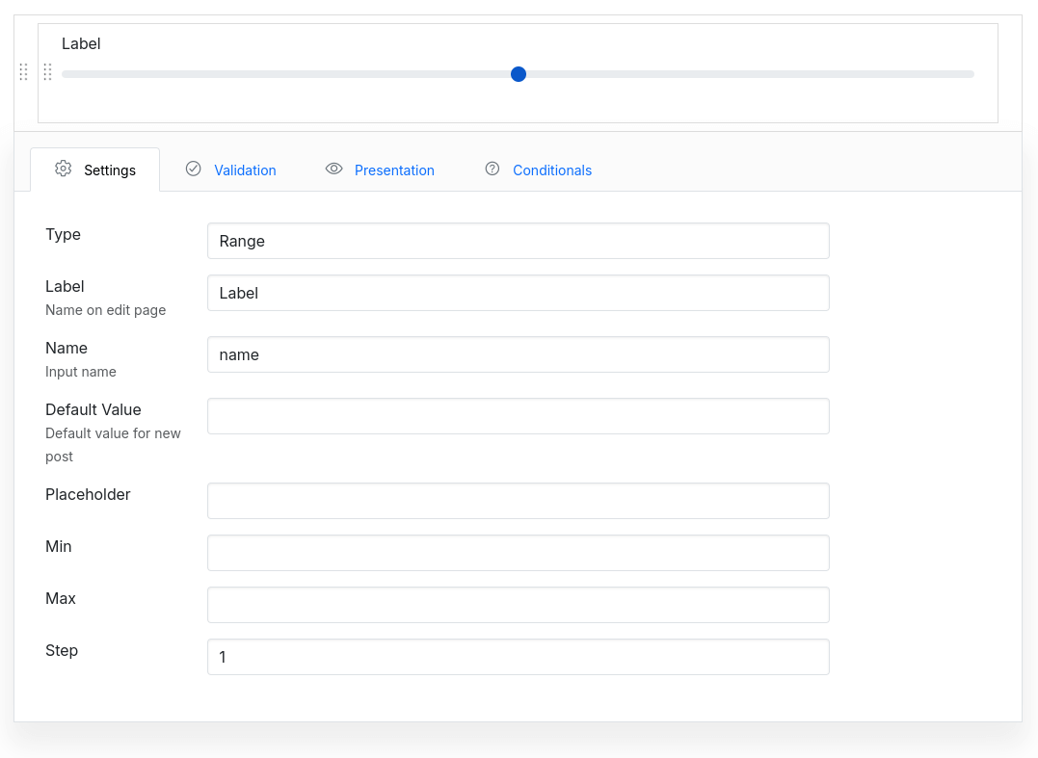Switch to the Validation tab
The height and width of the screenshot is (758, 1038).
coord(245,170)
